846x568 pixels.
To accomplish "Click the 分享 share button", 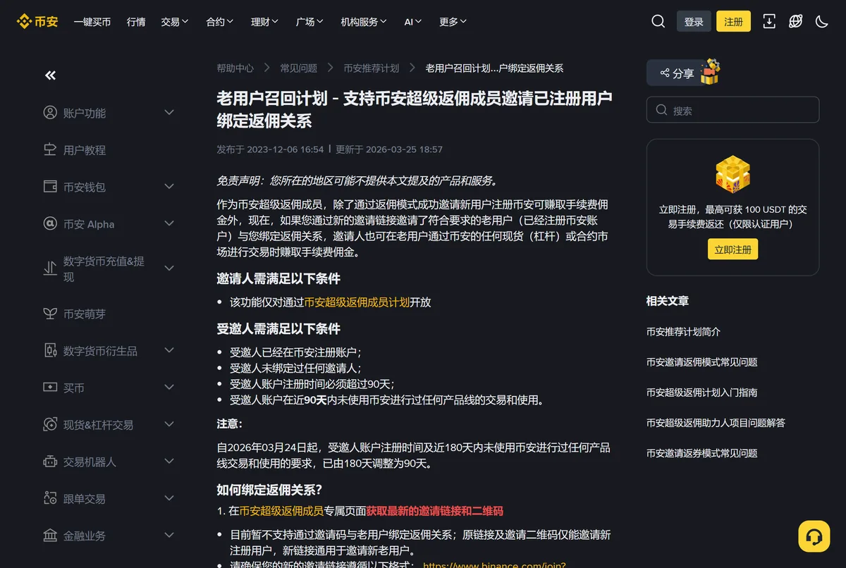I will point(677,73).
